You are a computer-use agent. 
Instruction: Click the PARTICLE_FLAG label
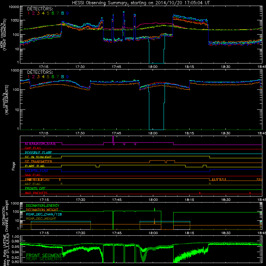coord(37,180)
